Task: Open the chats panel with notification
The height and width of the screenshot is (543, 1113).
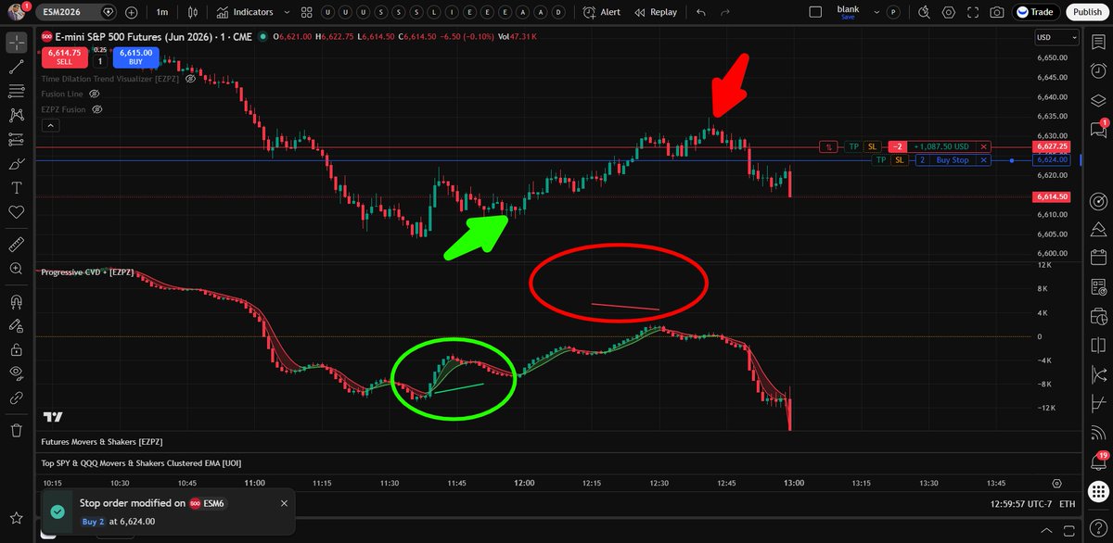Action: (x=1099, y=129)
